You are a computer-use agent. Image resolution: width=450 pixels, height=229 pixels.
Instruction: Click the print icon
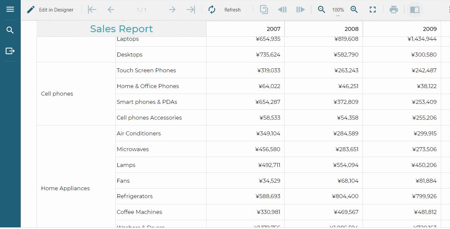click(x=393, y=10)
